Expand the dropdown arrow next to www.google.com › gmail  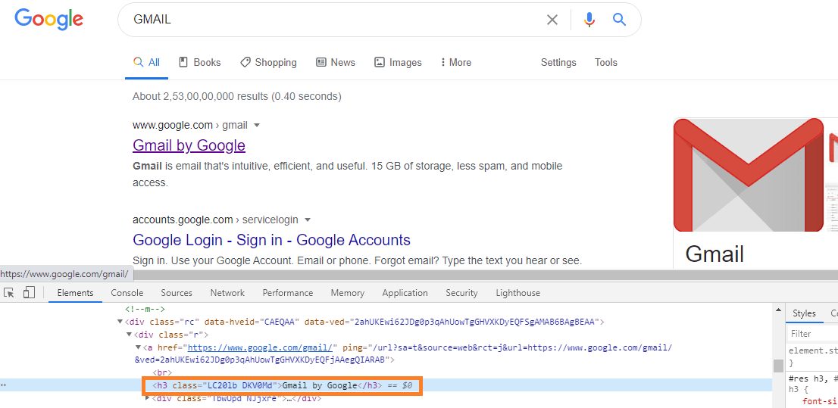point(257,126)
